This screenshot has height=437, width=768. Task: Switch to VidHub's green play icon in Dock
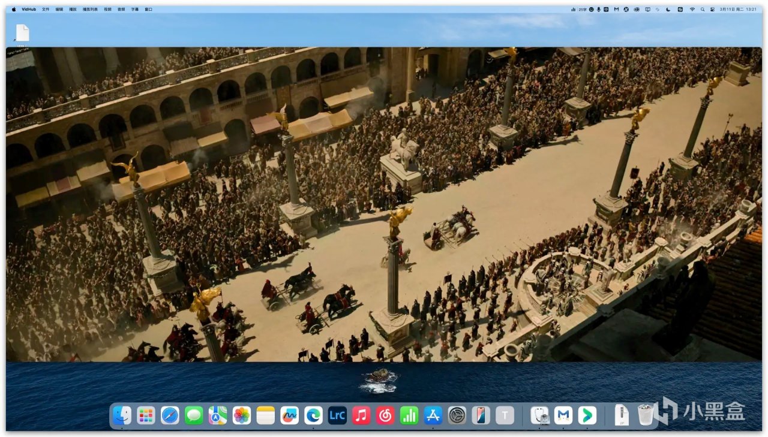(587, 415)
